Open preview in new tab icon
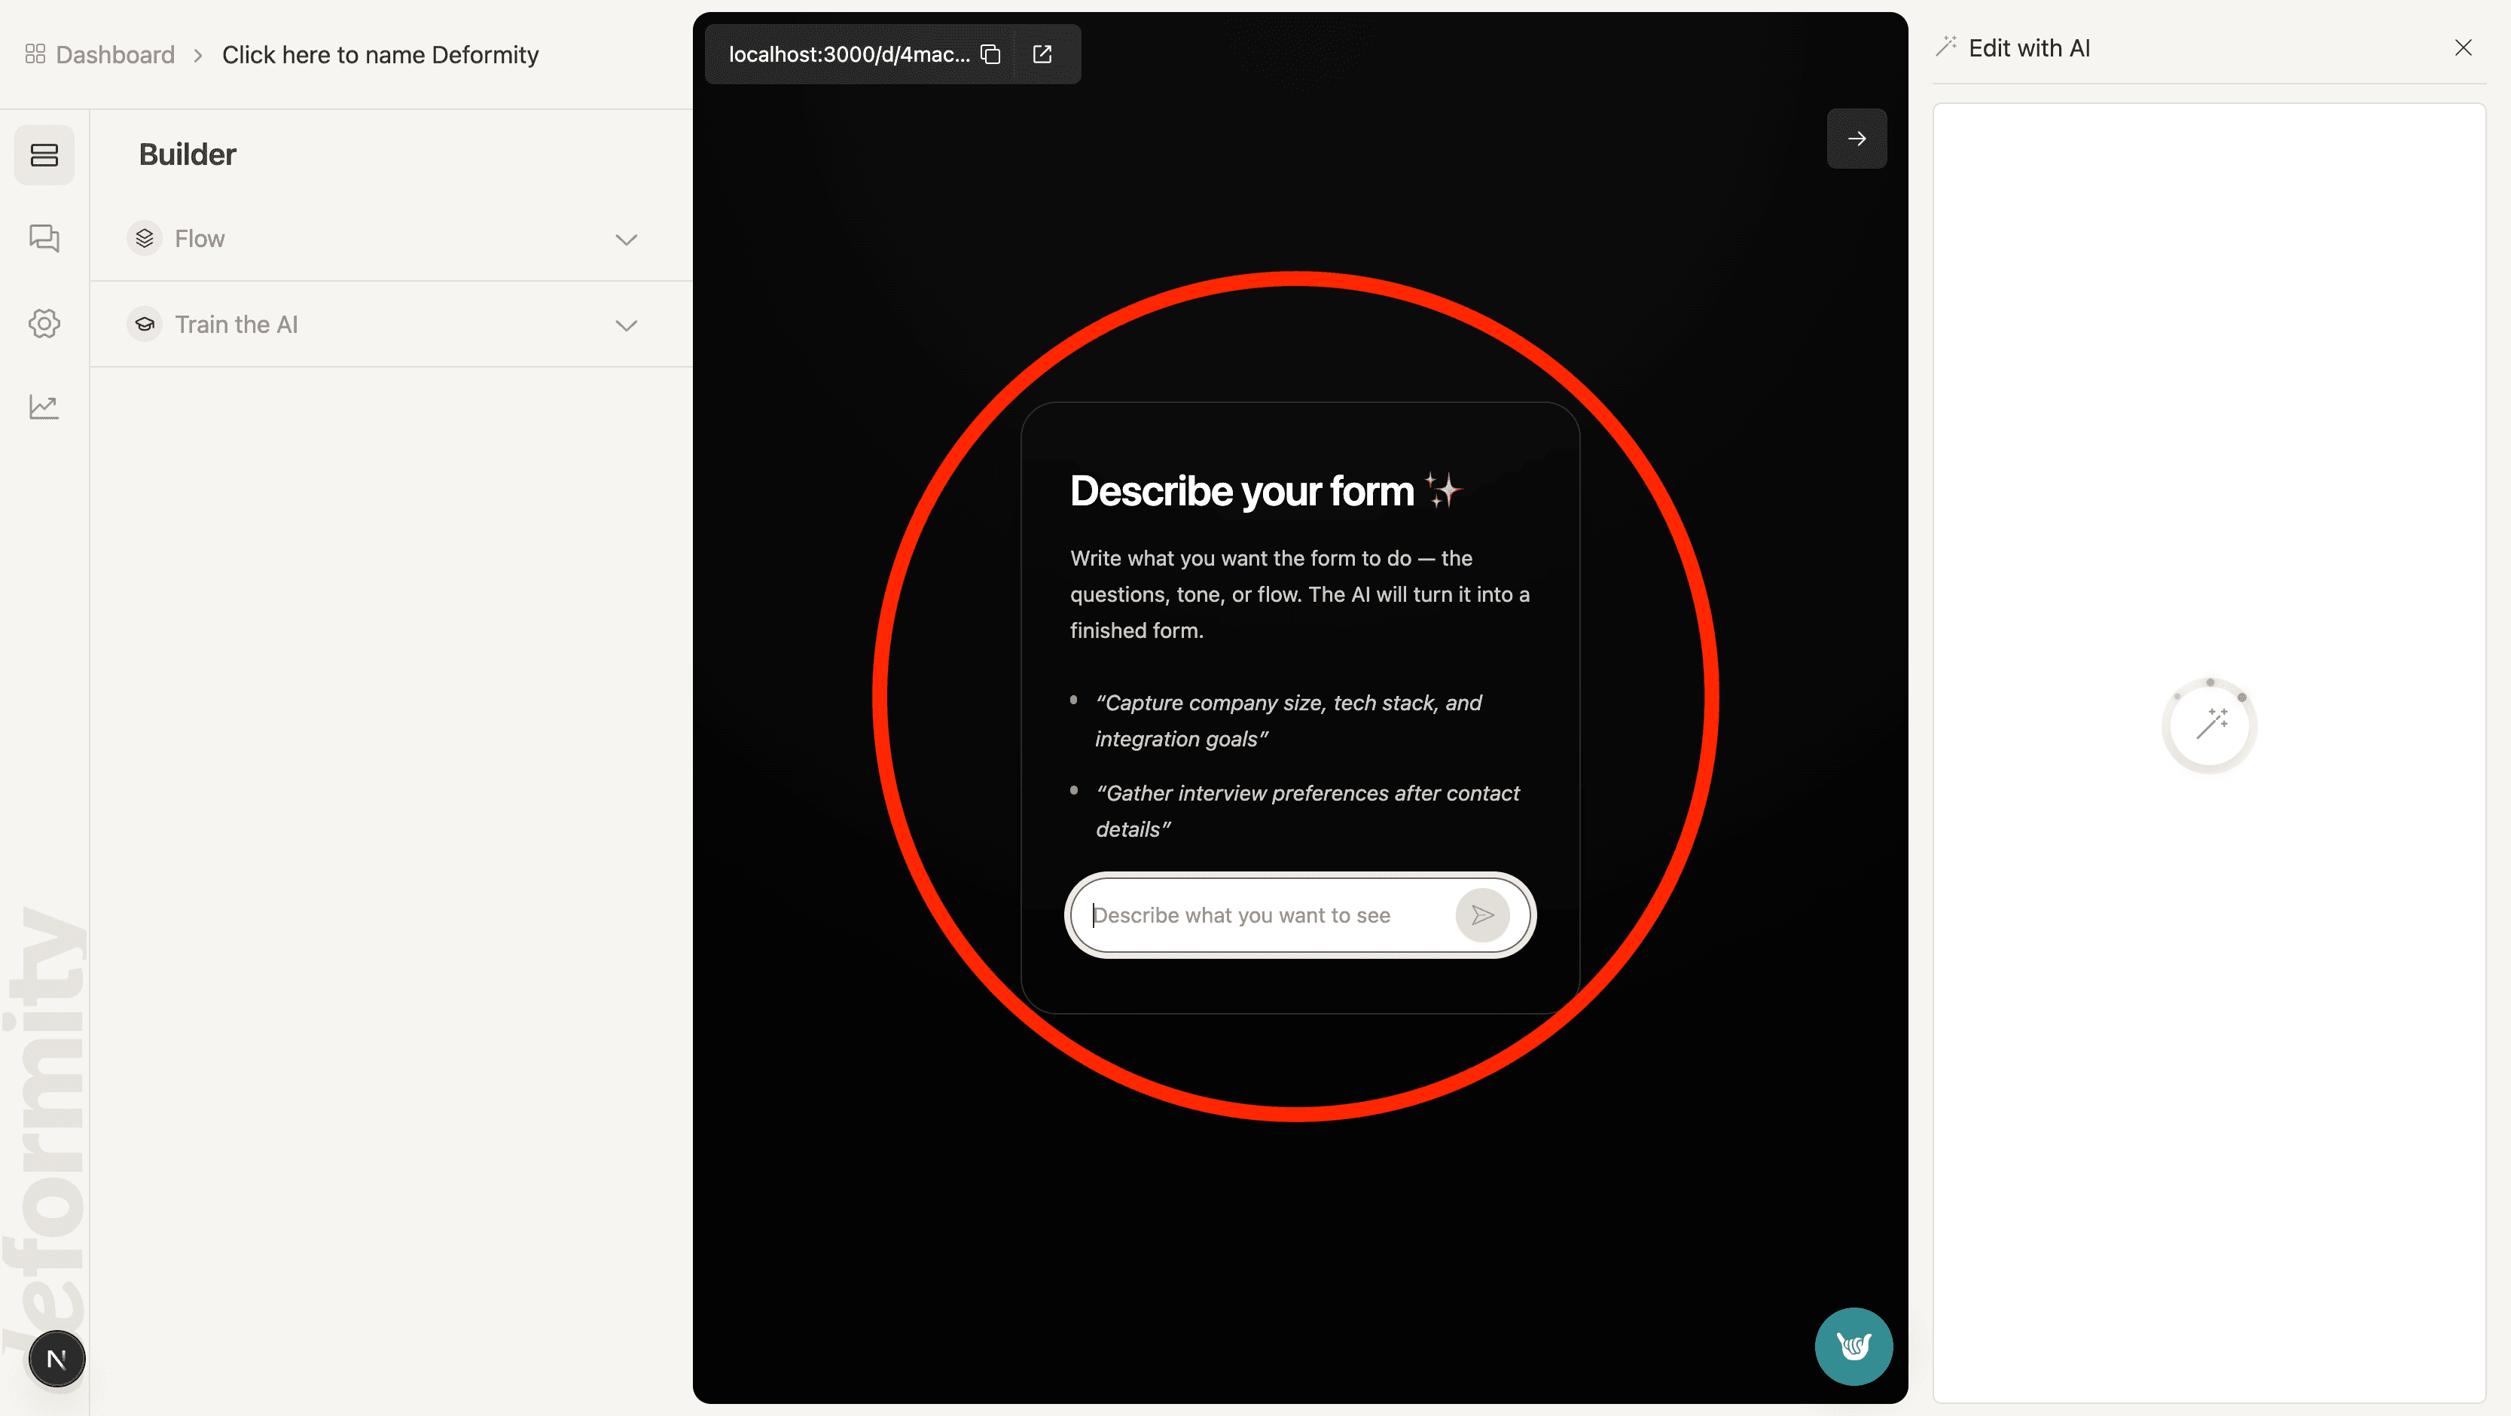Screen dimensions: 2511x1416 1042,54
